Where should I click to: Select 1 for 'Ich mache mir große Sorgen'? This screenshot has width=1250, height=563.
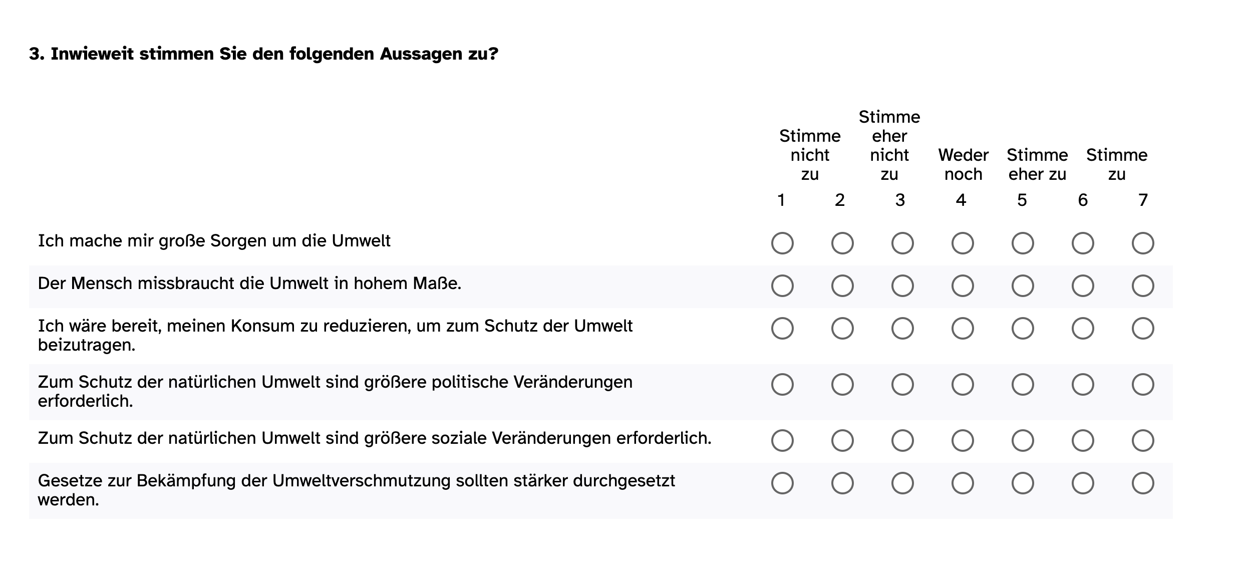coord(782,243)
